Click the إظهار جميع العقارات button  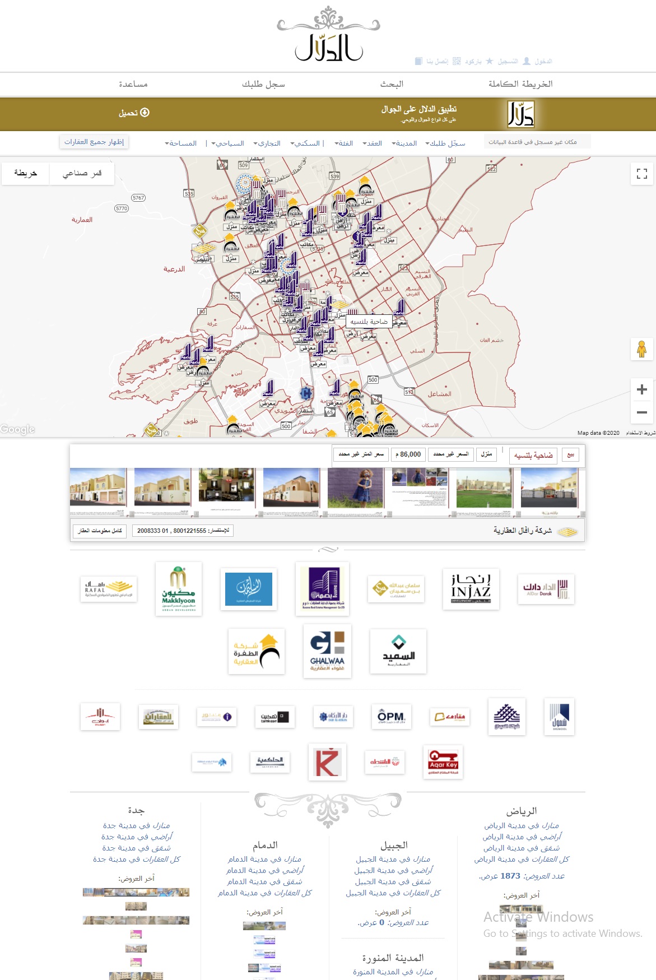(94, 142)
